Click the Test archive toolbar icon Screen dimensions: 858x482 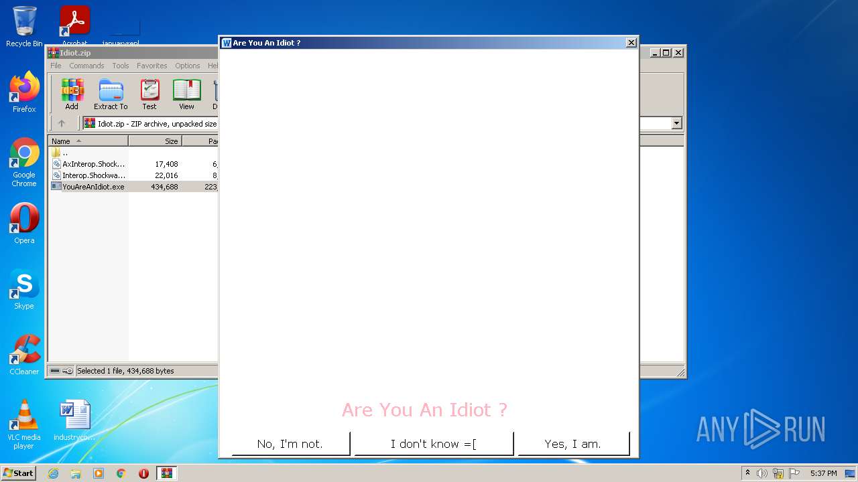pos(149,94)
